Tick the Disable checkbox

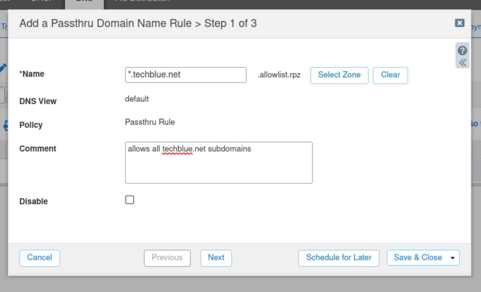point(130,200)
